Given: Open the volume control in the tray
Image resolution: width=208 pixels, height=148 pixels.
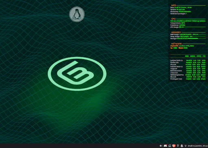Looking at the screenshot, I should (x=161, y=146).
